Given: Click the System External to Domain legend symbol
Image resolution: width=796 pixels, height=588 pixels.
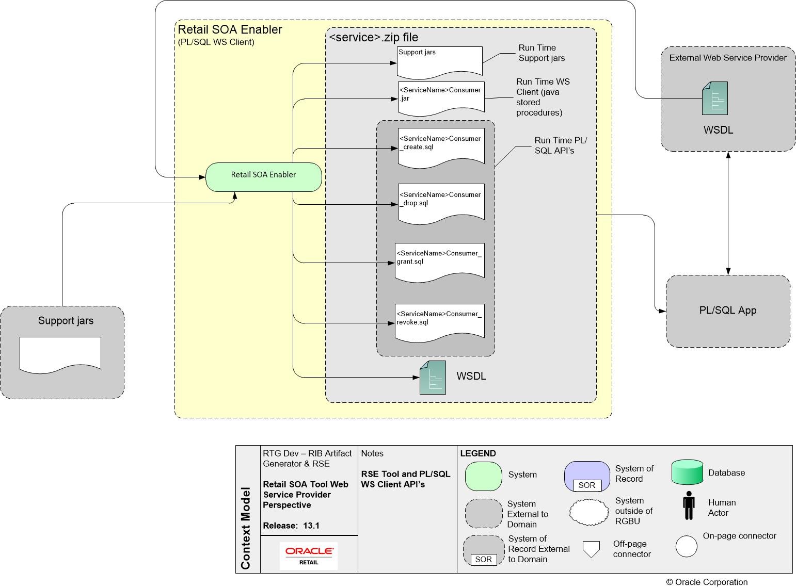Looking at the screenshot, I should (484, 513).
